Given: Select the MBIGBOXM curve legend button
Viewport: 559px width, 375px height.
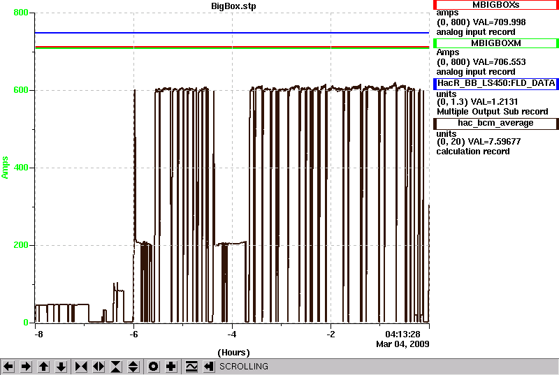Looking at the screenshot, I should pos(495,43).
